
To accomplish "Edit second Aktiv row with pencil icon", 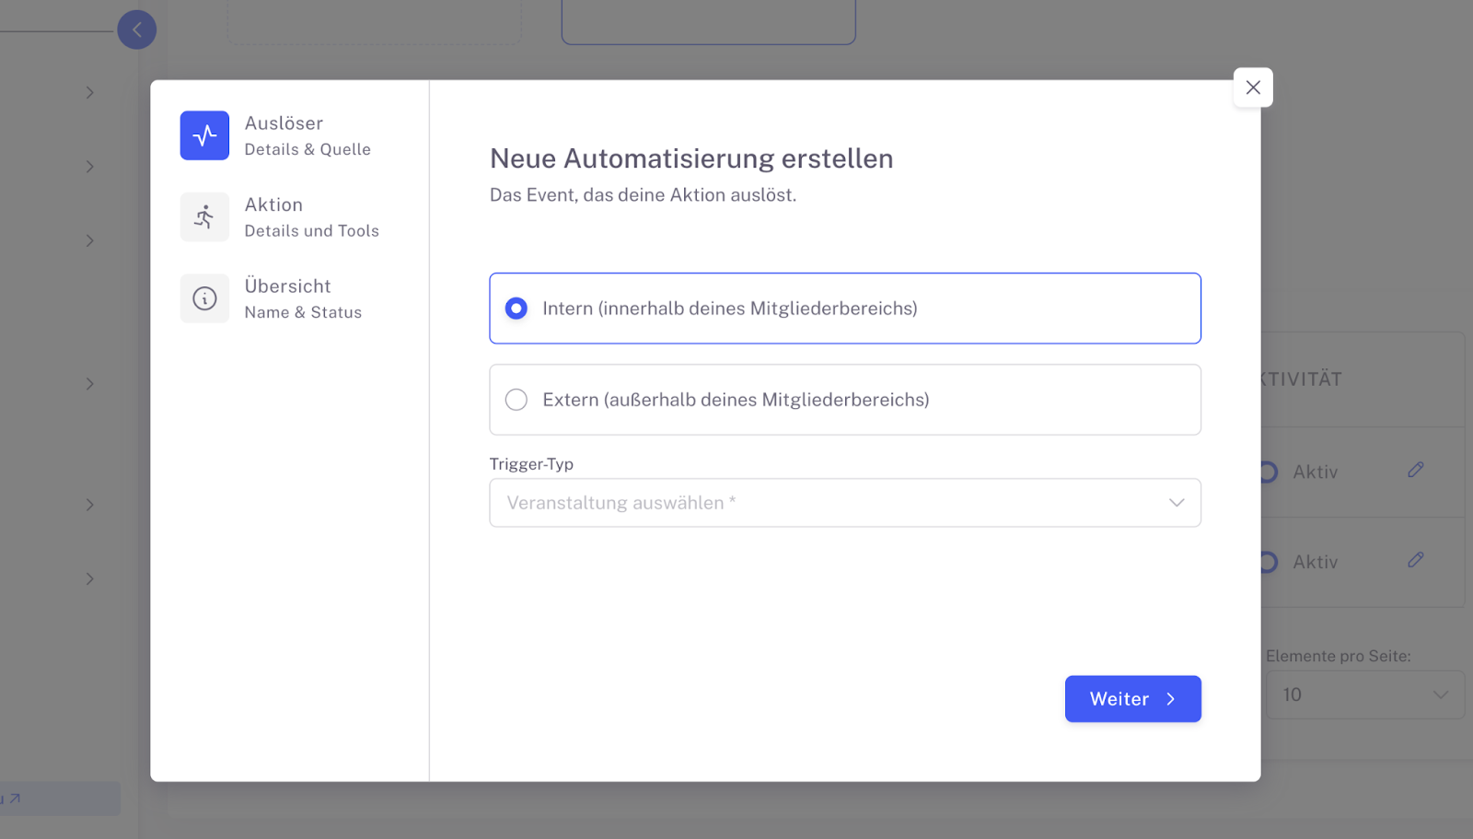I will click(x=1416, y=560).
